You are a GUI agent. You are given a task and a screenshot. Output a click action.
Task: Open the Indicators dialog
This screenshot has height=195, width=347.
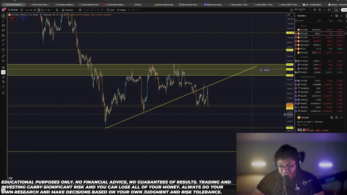tap(68, 10)
